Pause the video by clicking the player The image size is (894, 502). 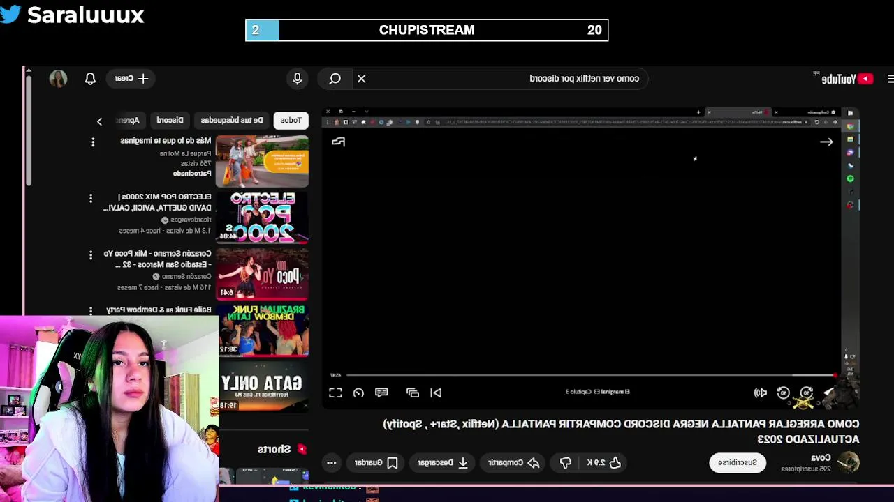point(590,258)
